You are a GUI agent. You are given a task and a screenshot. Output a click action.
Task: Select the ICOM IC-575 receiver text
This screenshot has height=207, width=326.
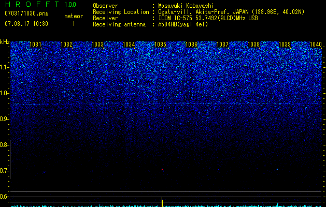click(208, 18)
